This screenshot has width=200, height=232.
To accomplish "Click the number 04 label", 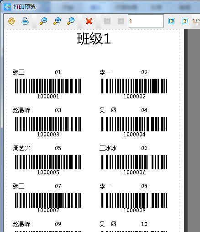I will 144,110.
